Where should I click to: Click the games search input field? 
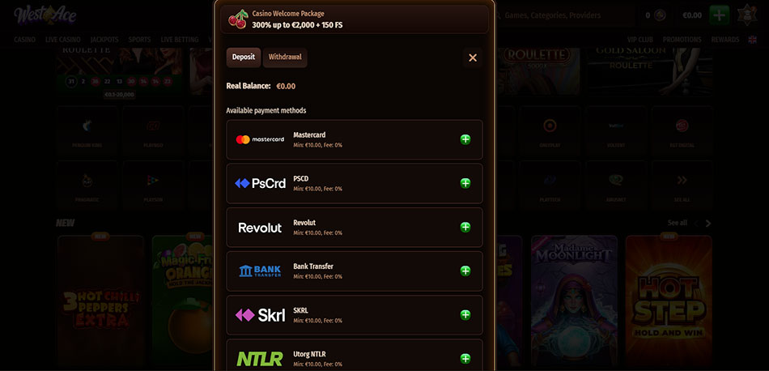[x=564, y=15]
